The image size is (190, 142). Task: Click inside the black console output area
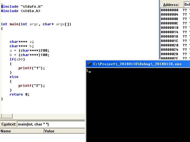click(x=138, y=107)
